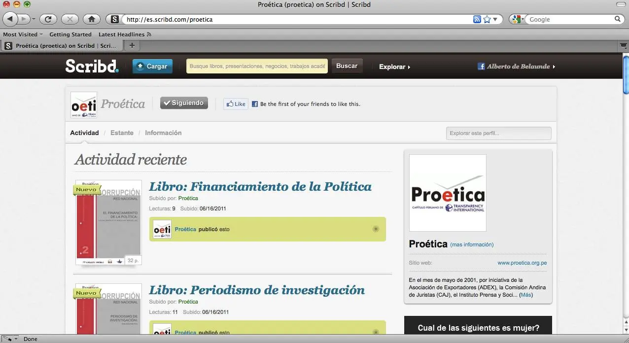This screenshot has height=343, width=629.
Task: Open Libro: Financiamiento de la Política
Action: 260,187
